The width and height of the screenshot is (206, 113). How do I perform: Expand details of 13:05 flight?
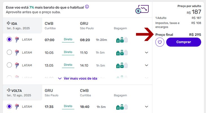pos(146,65)
